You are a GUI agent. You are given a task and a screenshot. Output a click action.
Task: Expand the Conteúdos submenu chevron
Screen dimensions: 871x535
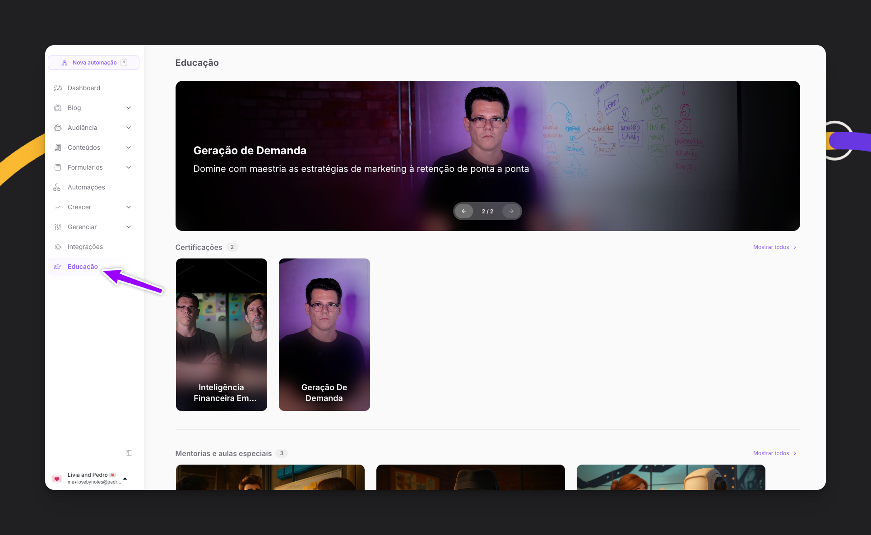(x=129, y=148)
